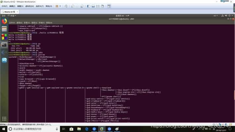Viewport: 235px width, 132px height.
Task: Select the Terminal icon in the dock
Action: pyautogui.click(x=4, y=45)
